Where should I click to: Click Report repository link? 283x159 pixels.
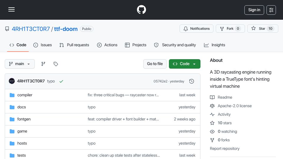(x=225, y=148)
